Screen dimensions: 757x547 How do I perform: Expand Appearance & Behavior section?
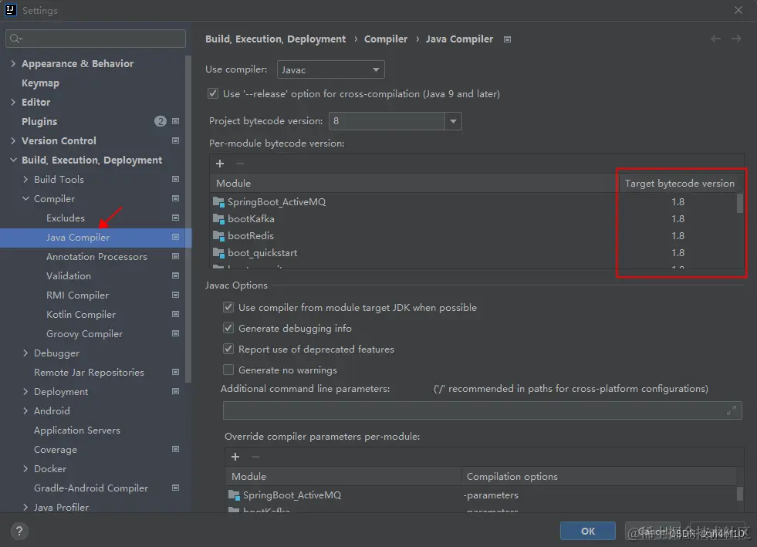pos(13,64)
